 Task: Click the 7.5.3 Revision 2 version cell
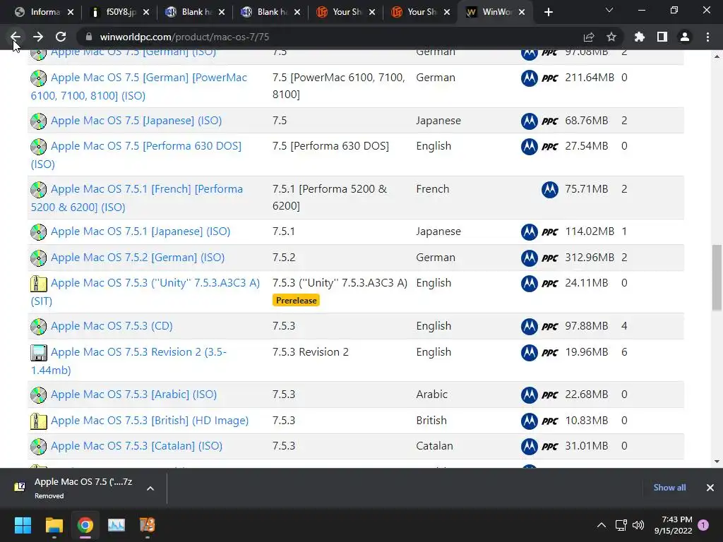pyautogui.click(x=311, y=352)
